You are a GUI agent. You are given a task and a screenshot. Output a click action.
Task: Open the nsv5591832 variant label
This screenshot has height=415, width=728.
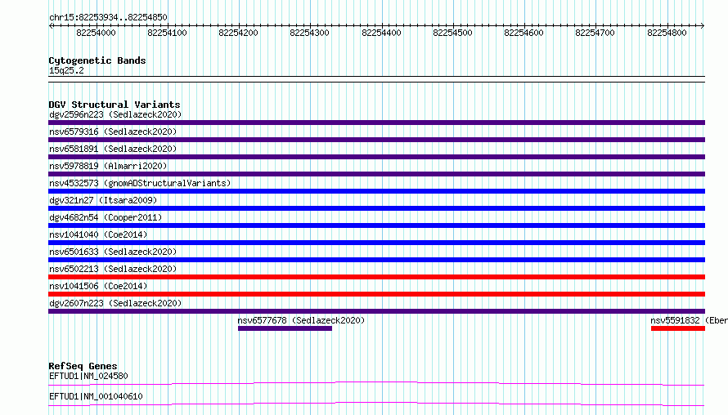click(689, 320)
